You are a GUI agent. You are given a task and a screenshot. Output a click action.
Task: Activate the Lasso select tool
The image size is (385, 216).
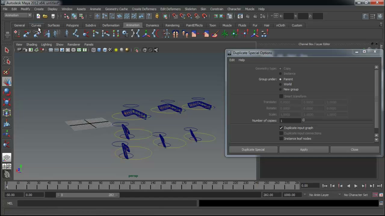pyautogui.click(x=7, y=61)
